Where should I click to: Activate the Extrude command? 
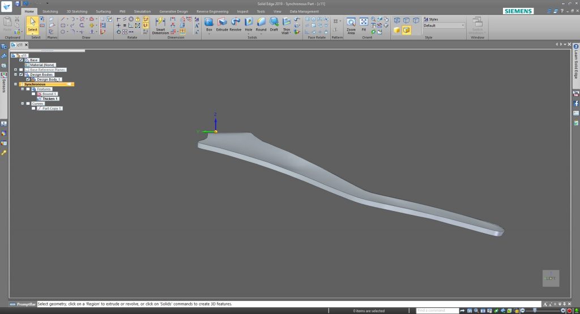[222, 24]
